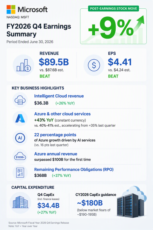Screen dimensions: 153x230
Task: Click the $34.4B CapEx value
Action: point(48,205)
